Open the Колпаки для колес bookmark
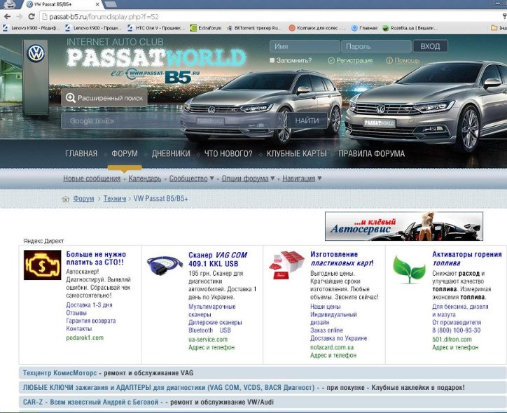The height and width of the screenshot is (413, 507). click(317, 28)
